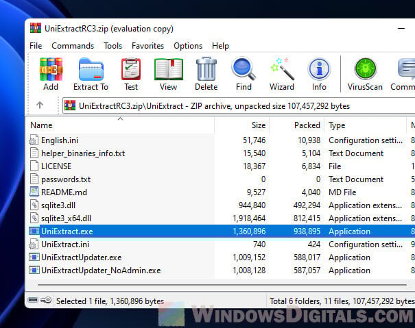Click the sqlite3.dll file icon
415x328 pixels.
click(x=34, y=205)
